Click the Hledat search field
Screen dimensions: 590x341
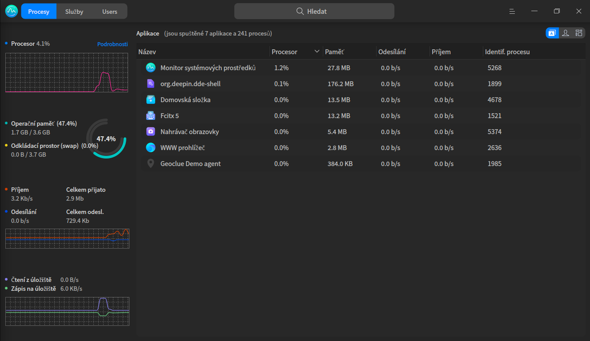point(314,12)
